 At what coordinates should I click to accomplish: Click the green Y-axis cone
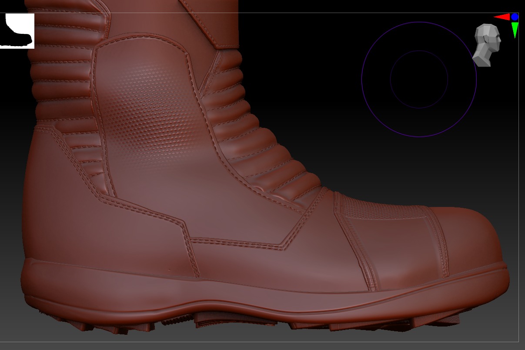pyautogui.click(x=515, y=30)
